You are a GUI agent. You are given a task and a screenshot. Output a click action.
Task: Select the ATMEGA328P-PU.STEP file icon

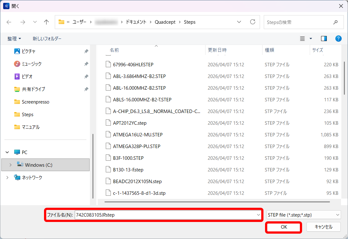click(108, 146)
